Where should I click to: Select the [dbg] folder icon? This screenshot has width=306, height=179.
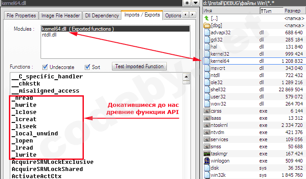click(207, 25)
